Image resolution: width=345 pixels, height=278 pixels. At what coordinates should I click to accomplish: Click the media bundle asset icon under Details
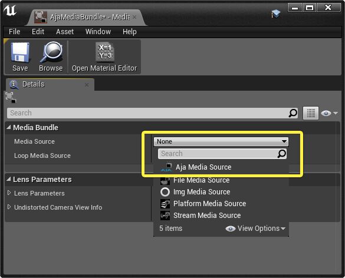tap(11, 97)
